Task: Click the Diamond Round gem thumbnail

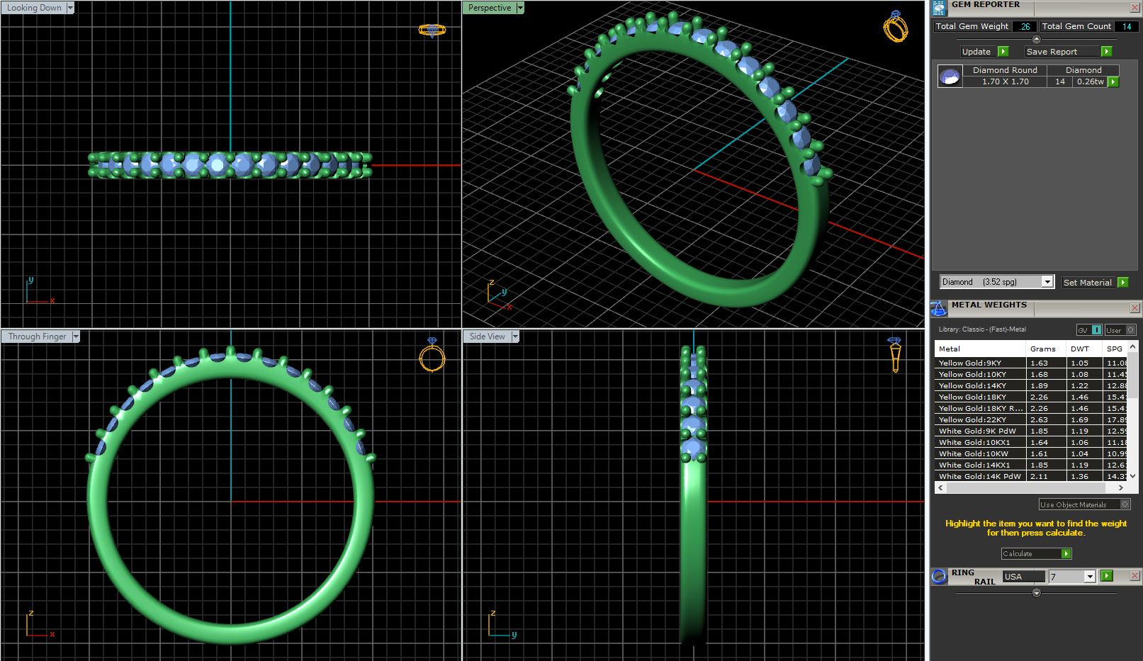Action: click(x=950, y=76)
